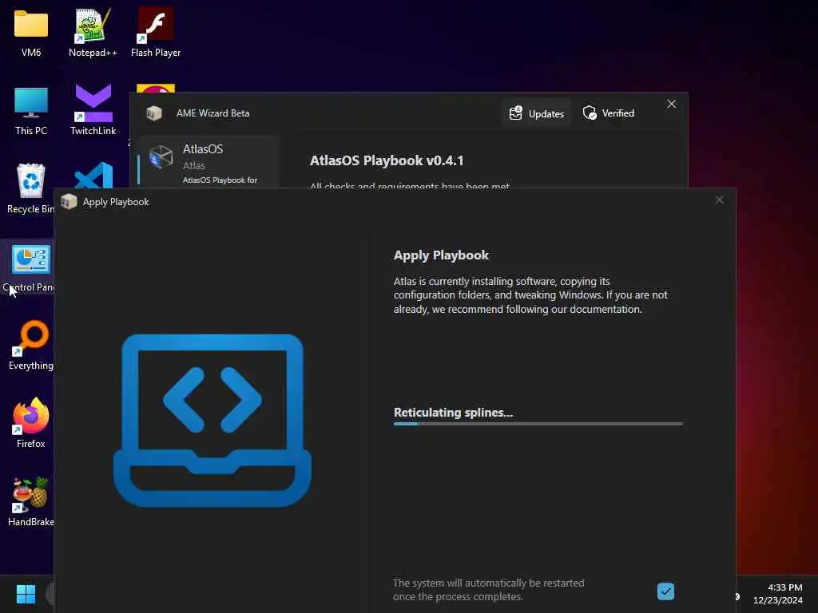Click the large blue laptop code illustration
Image resolution: width=818 pixels, height=613 pixels.
[x=212, y=420]
